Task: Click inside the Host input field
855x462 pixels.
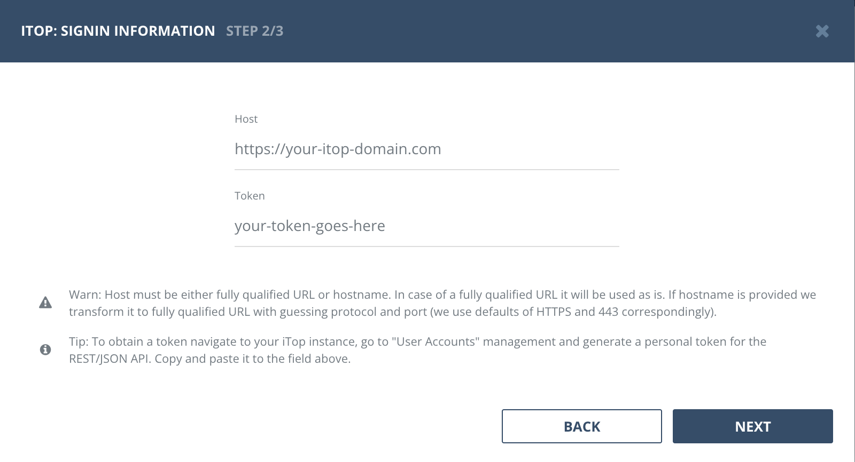Action: (x=426, y=150)
